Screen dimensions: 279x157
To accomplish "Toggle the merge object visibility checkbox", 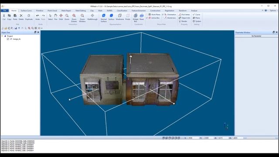I will point(8,39).
